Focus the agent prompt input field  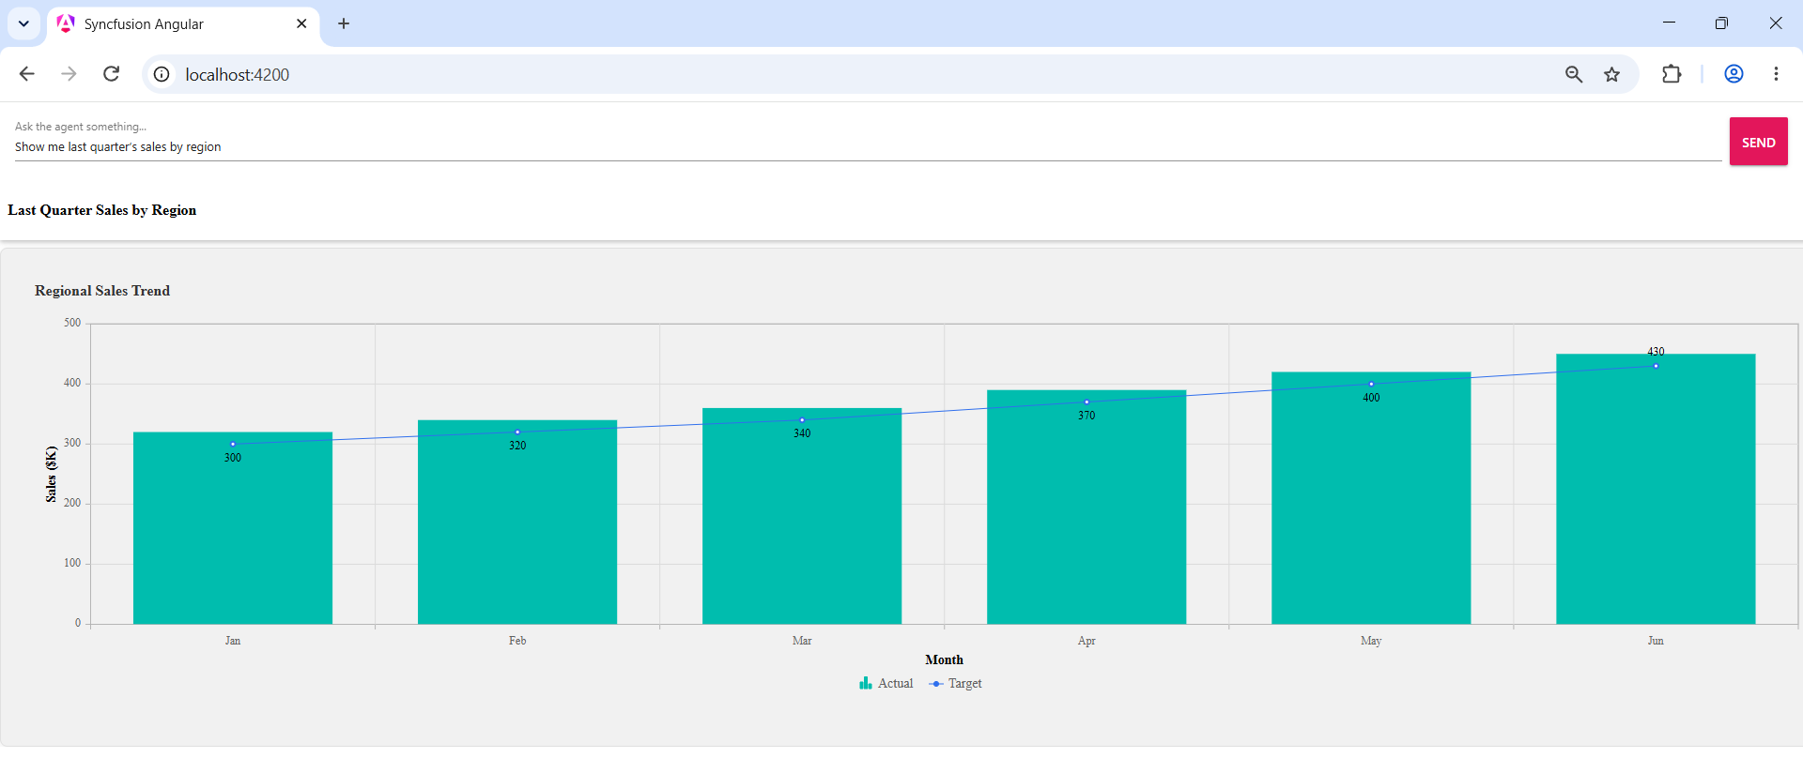(x=868, y=147)
